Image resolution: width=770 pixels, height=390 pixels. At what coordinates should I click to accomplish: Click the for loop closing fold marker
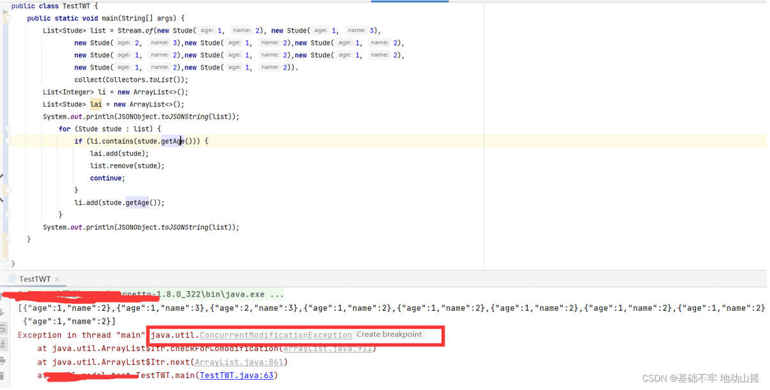point(8,215)
